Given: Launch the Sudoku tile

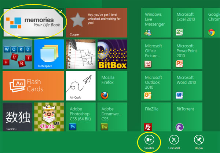Looking at the screenshot, I should pyautogui.click(x=17, y=117).
